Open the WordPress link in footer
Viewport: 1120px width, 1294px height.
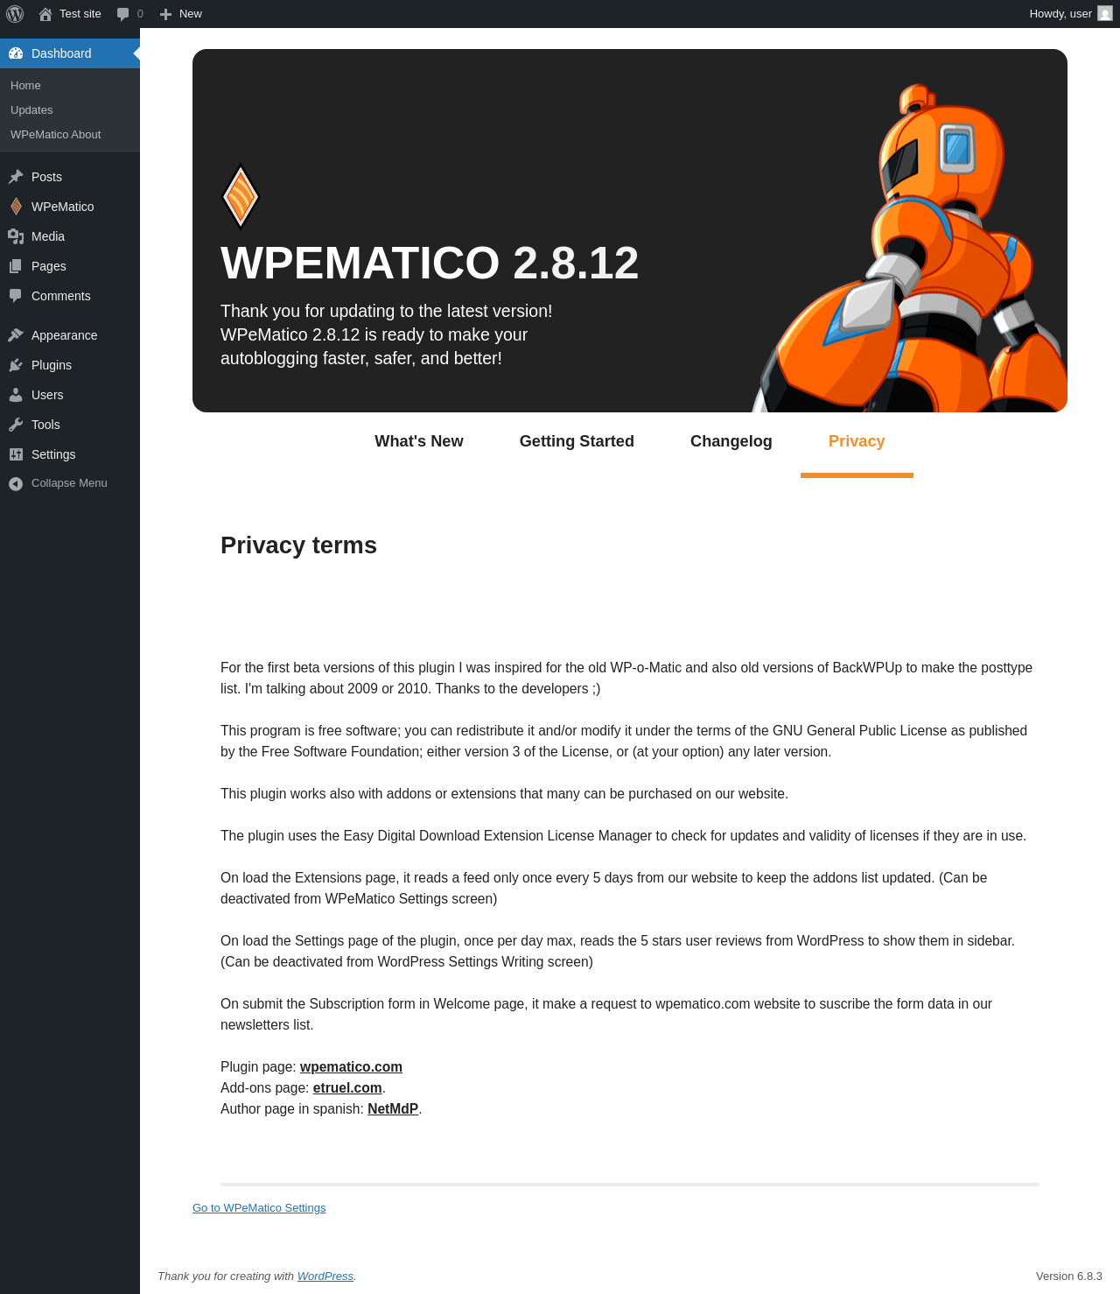click(325, 1276)
